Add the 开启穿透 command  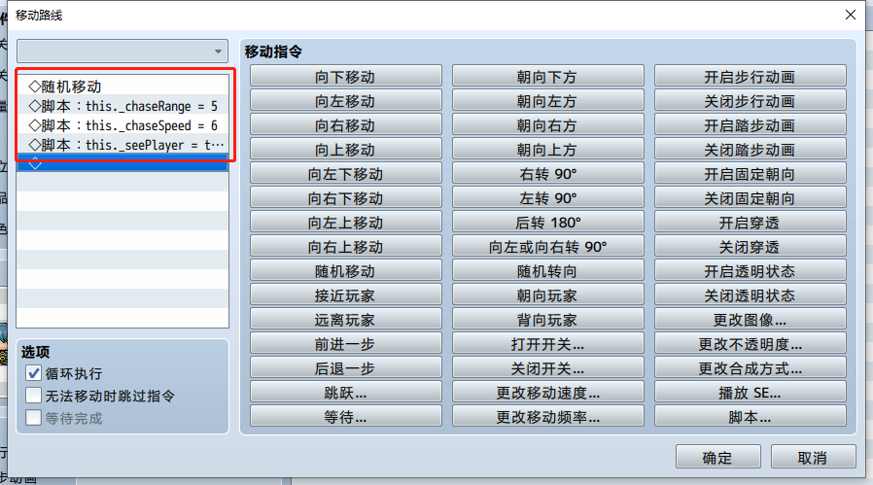[750, 223]
